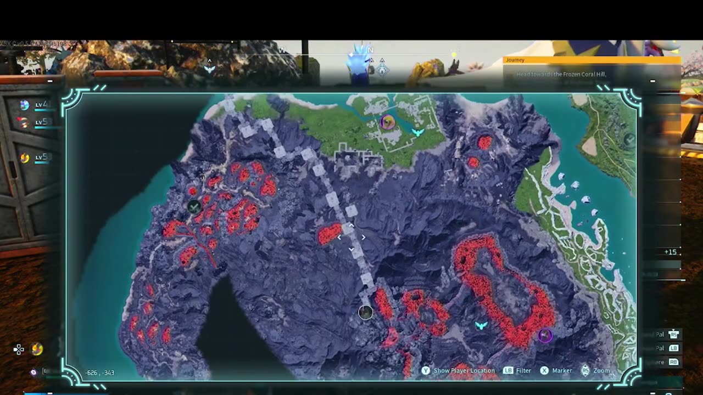Click the Zoom control prompt
This screenshot has height=395, width=703.
[601, 371]
